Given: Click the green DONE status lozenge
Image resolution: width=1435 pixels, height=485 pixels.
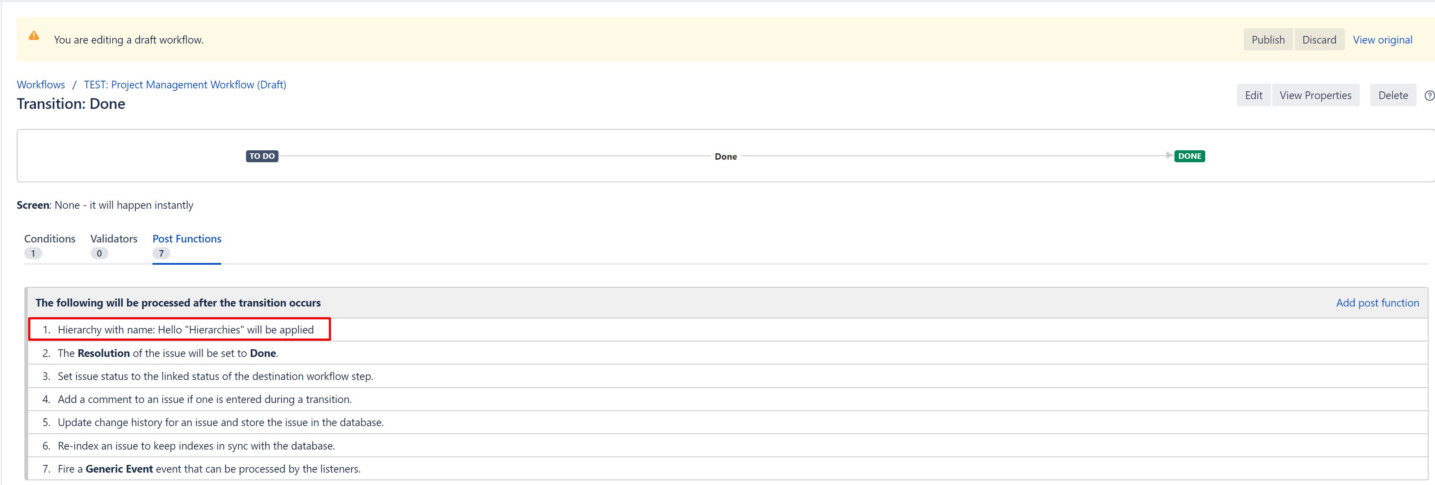Looking at the screenshot, I should pyautogui.click(x=1189, y=156).
